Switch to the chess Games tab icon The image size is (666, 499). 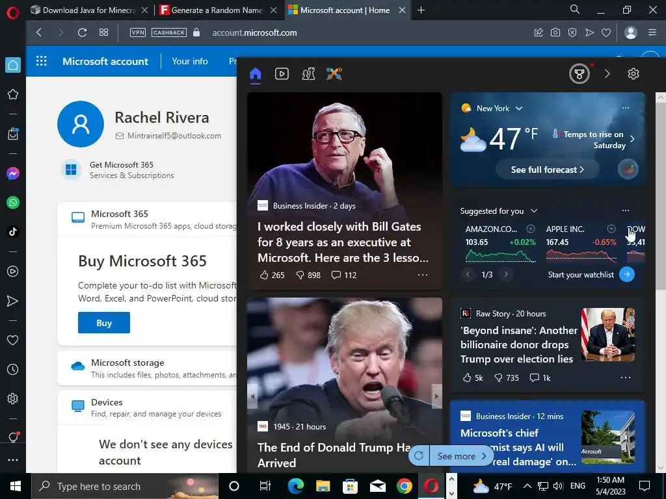[x=308, y=74]
